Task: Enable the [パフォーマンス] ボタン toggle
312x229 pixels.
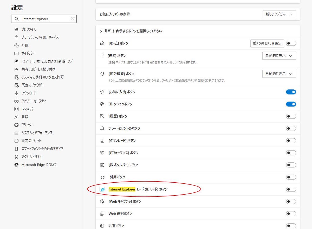Action: pos(291,153)
